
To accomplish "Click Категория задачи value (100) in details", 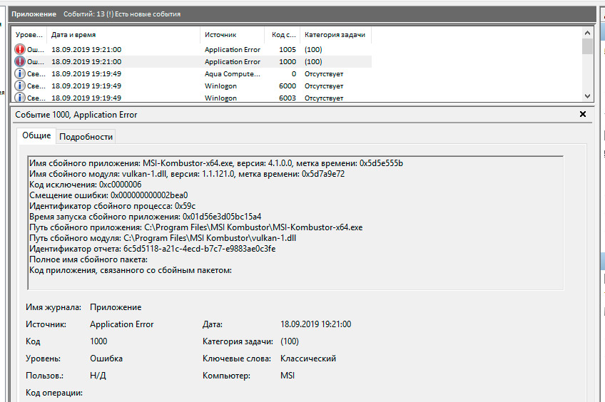I will tap(290, 341).
